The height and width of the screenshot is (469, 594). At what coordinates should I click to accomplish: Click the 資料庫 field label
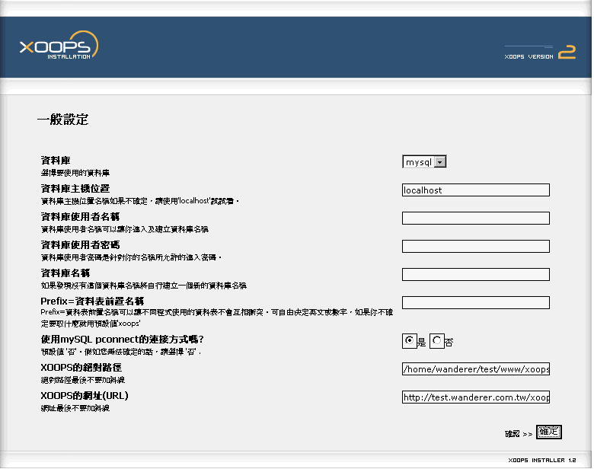[x=55, y=161]
